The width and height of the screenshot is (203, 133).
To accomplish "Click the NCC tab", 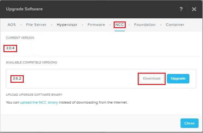I will coord(120,25).
